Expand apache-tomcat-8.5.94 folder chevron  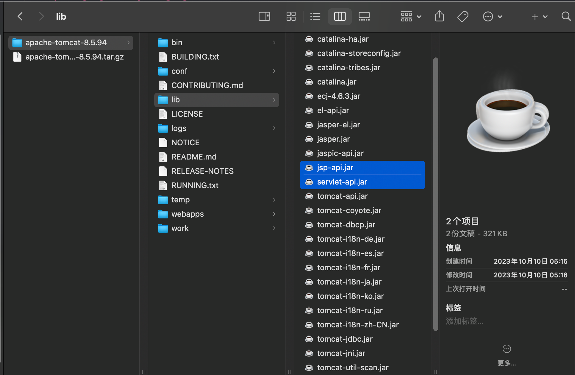click(128, 43)
